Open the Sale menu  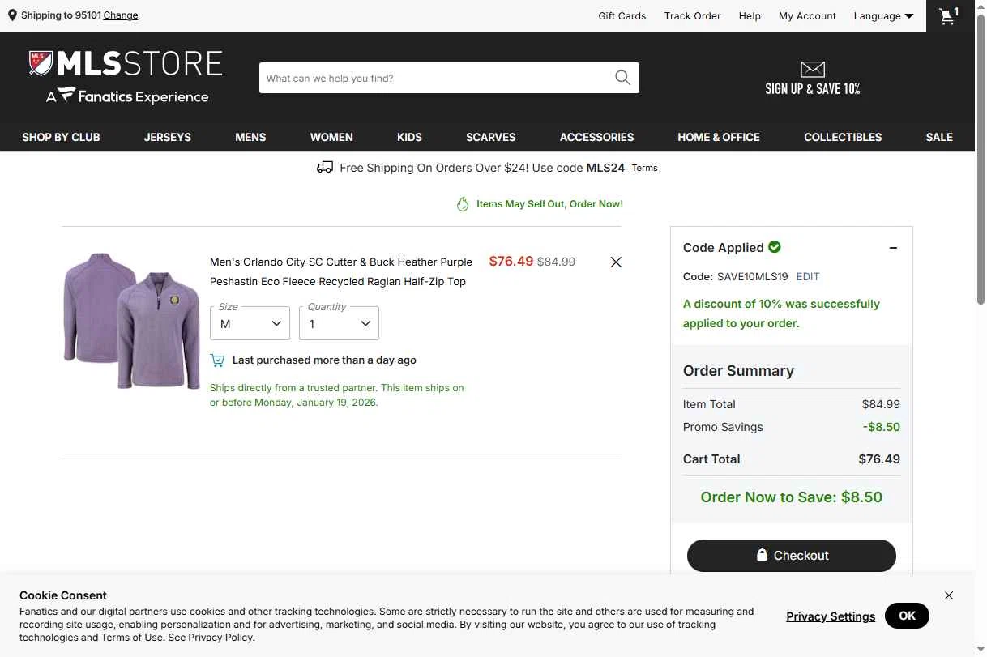(939, 137)
